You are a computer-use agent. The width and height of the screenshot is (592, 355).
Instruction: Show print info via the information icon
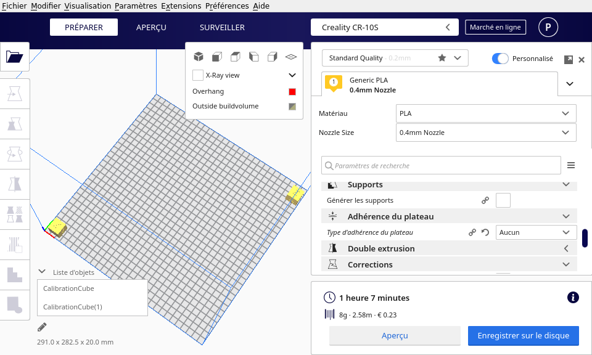pos(573,297)
